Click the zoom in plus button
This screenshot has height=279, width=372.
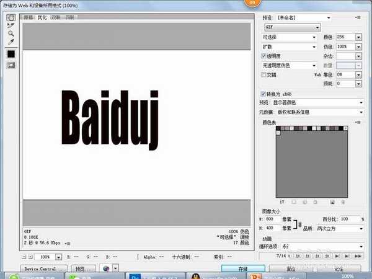[30, 257]
